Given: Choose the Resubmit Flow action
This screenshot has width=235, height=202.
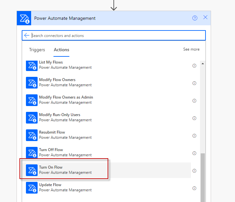Looking at the screenshot, I should click(x=108, y=135).
